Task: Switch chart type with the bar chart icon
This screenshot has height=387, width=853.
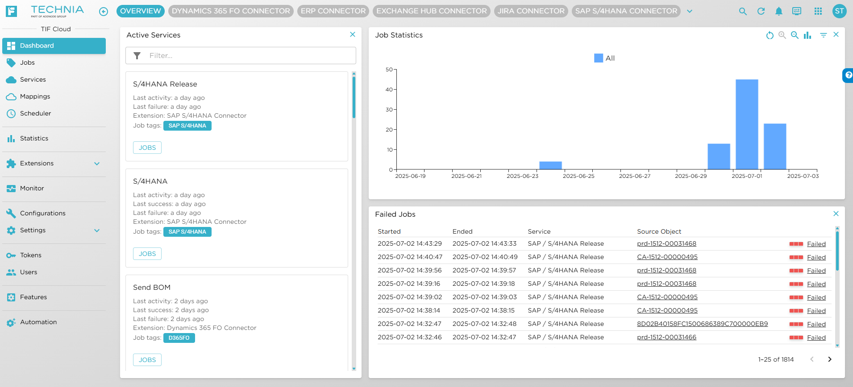Action: click(x=807, y=35)
